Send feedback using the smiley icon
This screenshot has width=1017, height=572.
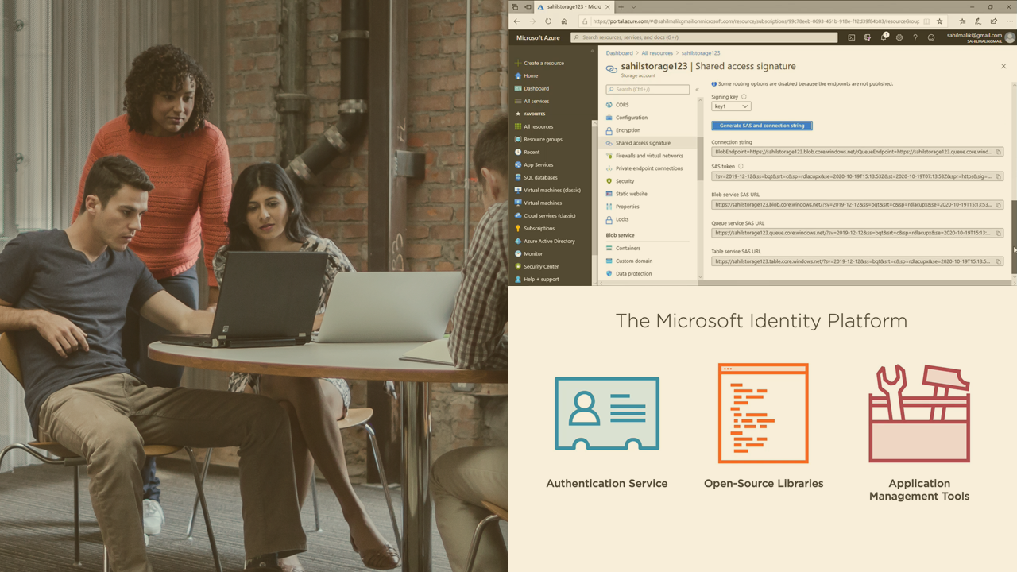point(930,37)
